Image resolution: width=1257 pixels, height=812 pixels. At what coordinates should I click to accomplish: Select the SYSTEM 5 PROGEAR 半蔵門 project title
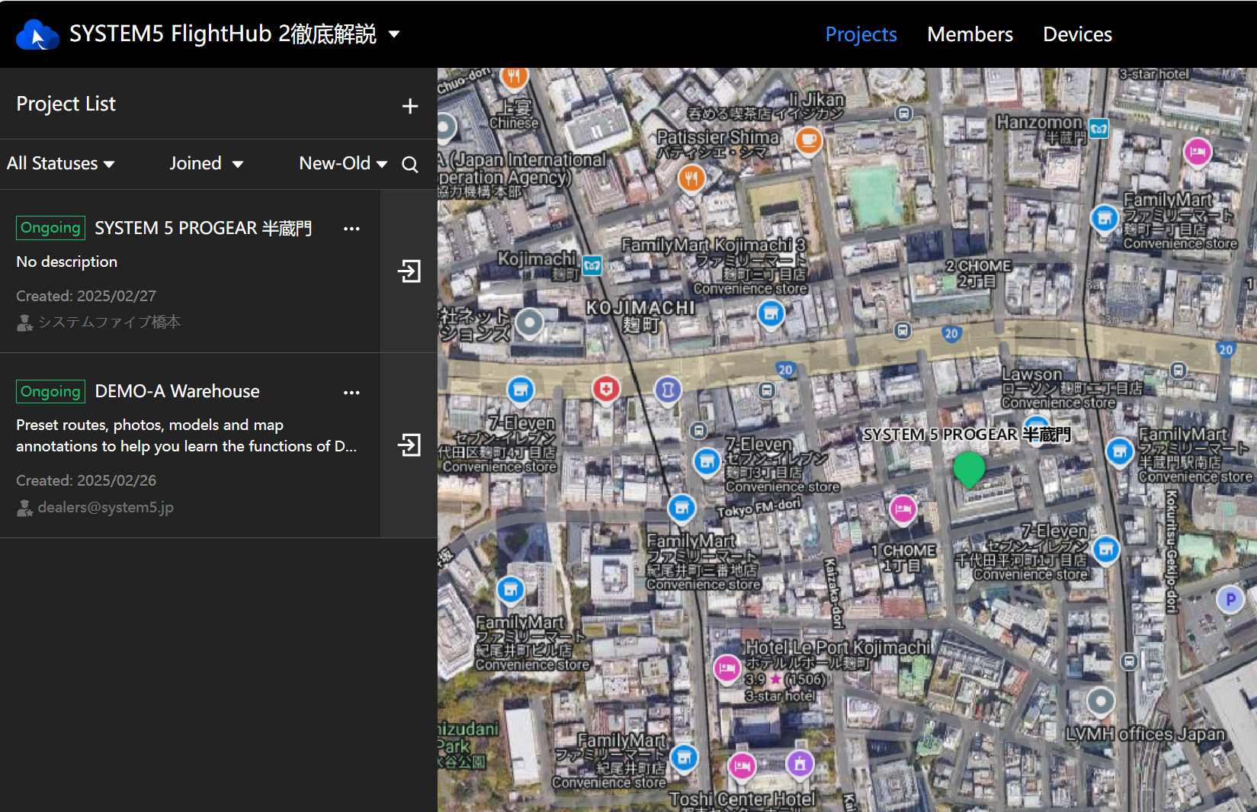pyautogui.click(x=203, y=228)
